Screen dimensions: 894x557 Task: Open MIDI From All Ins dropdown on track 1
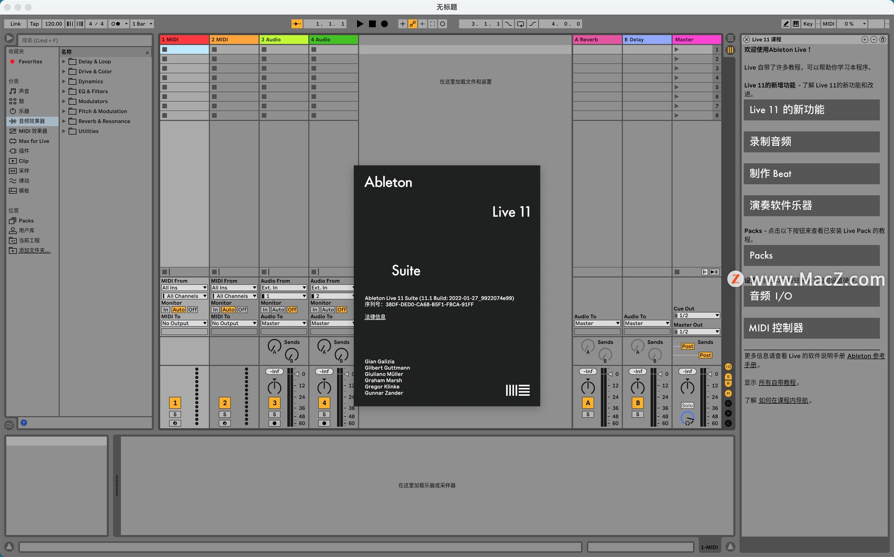tap(184, 288)
